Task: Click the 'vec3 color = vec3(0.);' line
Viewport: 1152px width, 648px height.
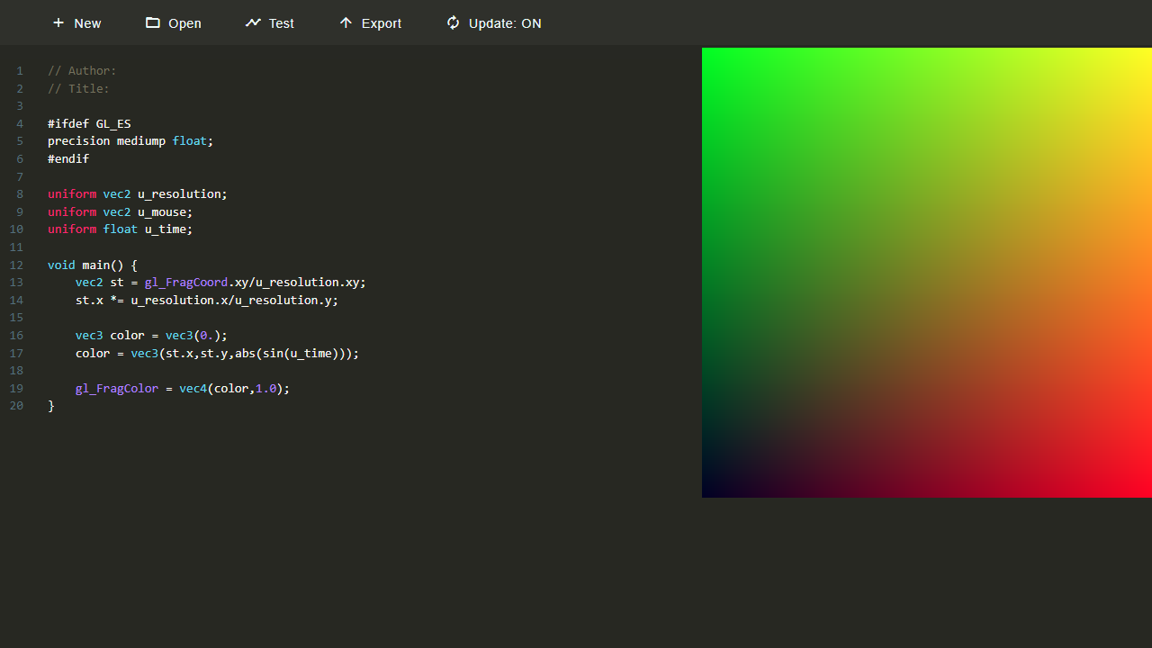Action: click(x=151, y=336)
